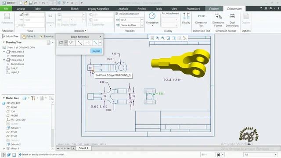
Task: Select the entity reference icon in Select Reference
Action: pos(61,43)
